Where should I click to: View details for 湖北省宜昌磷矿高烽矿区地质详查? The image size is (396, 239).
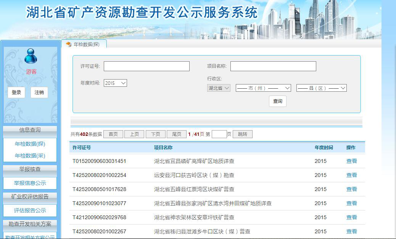pos(351,161)
